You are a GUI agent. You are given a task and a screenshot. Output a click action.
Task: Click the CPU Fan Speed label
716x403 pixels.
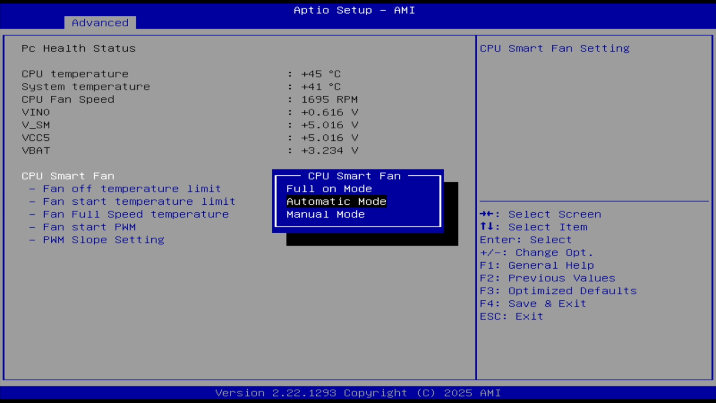68,99
